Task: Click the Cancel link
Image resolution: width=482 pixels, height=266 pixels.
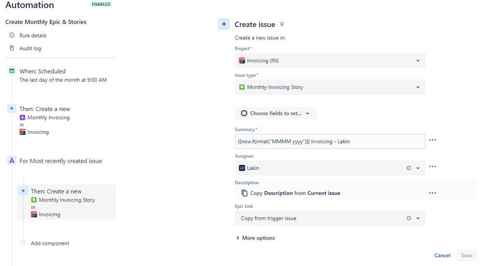Action: [442, 255]
